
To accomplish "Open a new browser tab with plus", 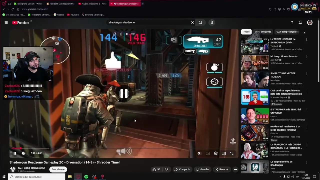I will [x=143, y=4].
